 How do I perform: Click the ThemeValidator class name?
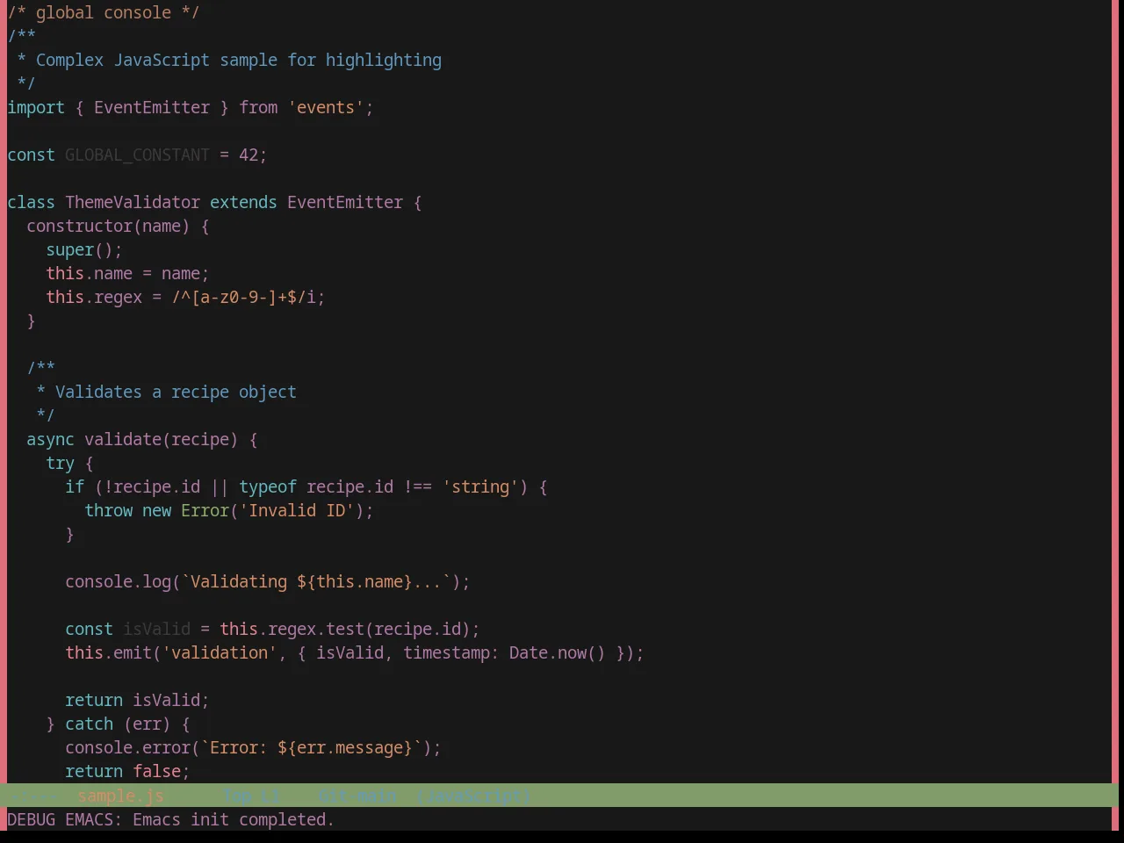click(133, 202)
